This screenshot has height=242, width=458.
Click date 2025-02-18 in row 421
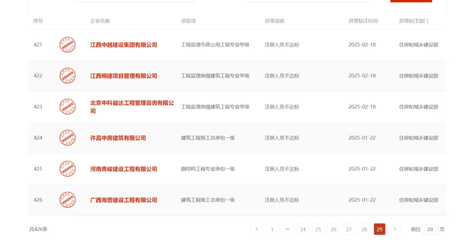(x=362, y=44)
